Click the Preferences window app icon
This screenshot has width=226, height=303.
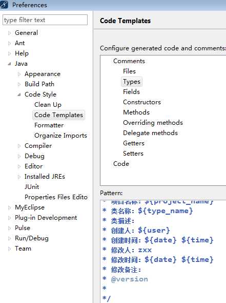(4, 5)
